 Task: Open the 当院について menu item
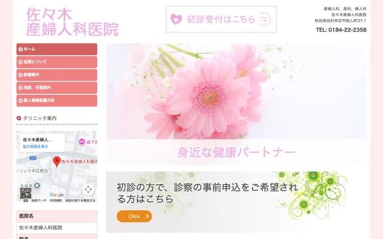(57, 62)
